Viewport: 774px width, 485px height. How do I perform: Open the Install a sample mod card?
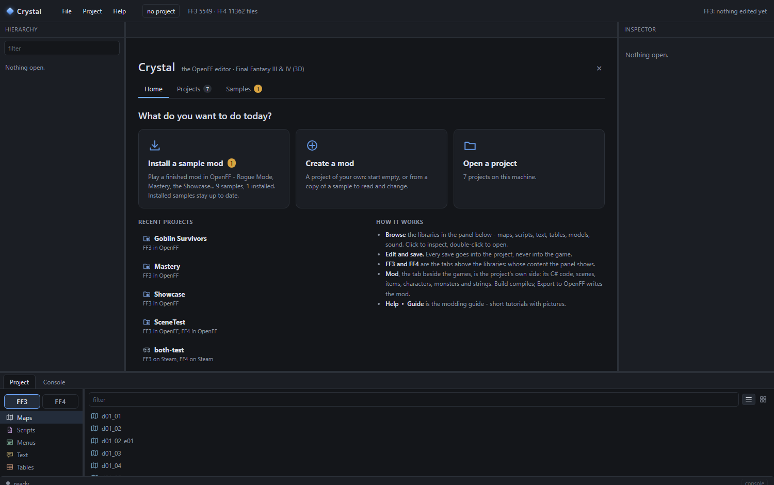point(214,169)
